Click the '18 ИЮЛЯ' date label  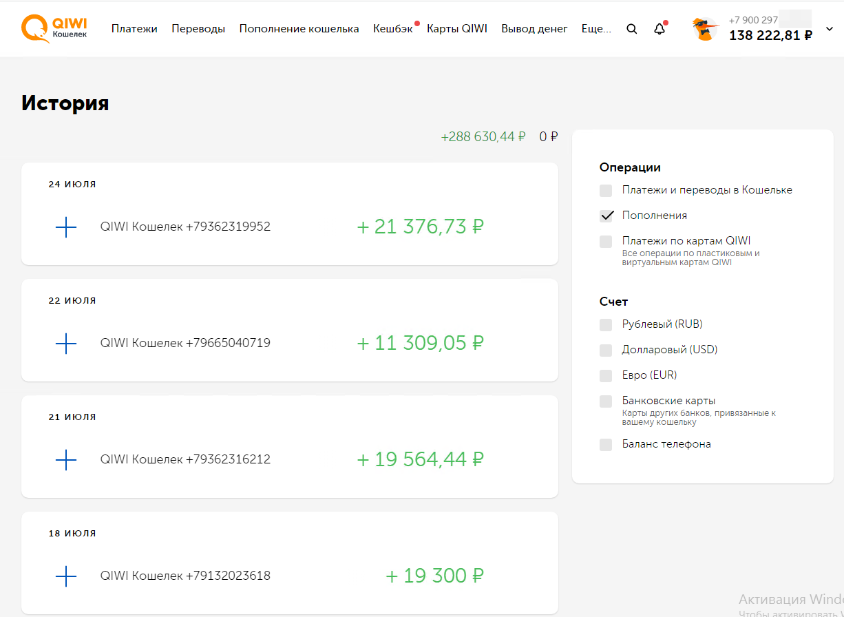click(x=72, y=533)
